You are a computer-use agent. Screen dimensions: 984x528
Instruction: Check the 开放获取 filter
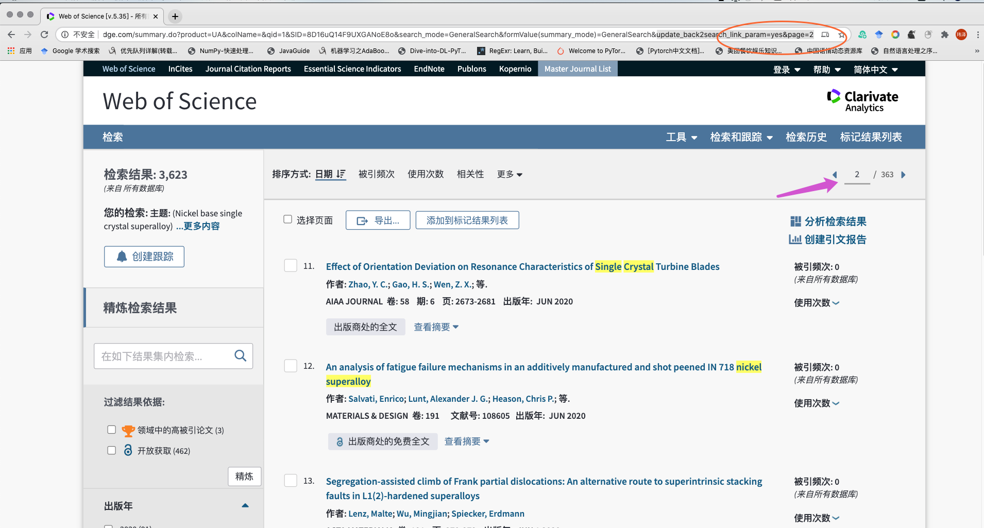(111, 450)
